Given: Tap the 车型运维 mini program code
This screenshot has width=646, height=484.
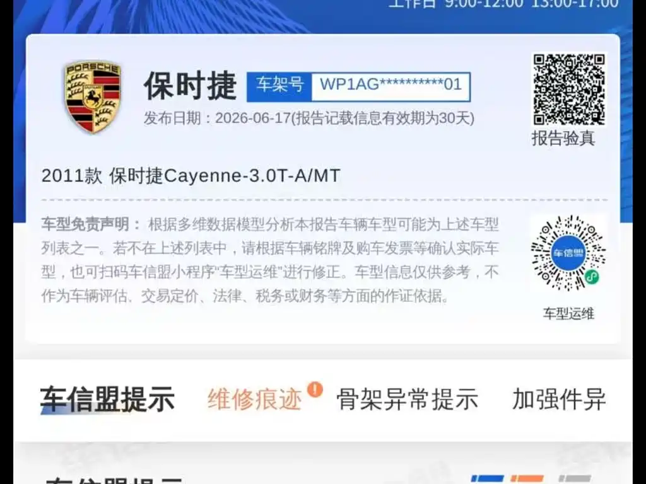Looking at the screenshot, I should tap(568, 253).
